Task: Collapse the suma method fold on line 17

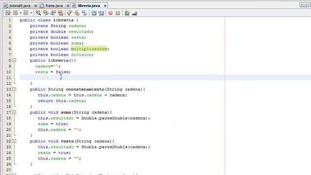Action: pos(14,112)
